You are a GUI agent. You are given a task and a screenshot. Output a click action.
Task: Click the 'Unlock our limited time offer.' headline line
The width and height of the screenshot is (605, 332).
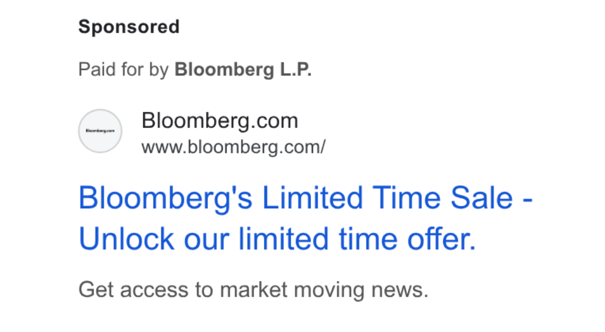tap(278, 239)
